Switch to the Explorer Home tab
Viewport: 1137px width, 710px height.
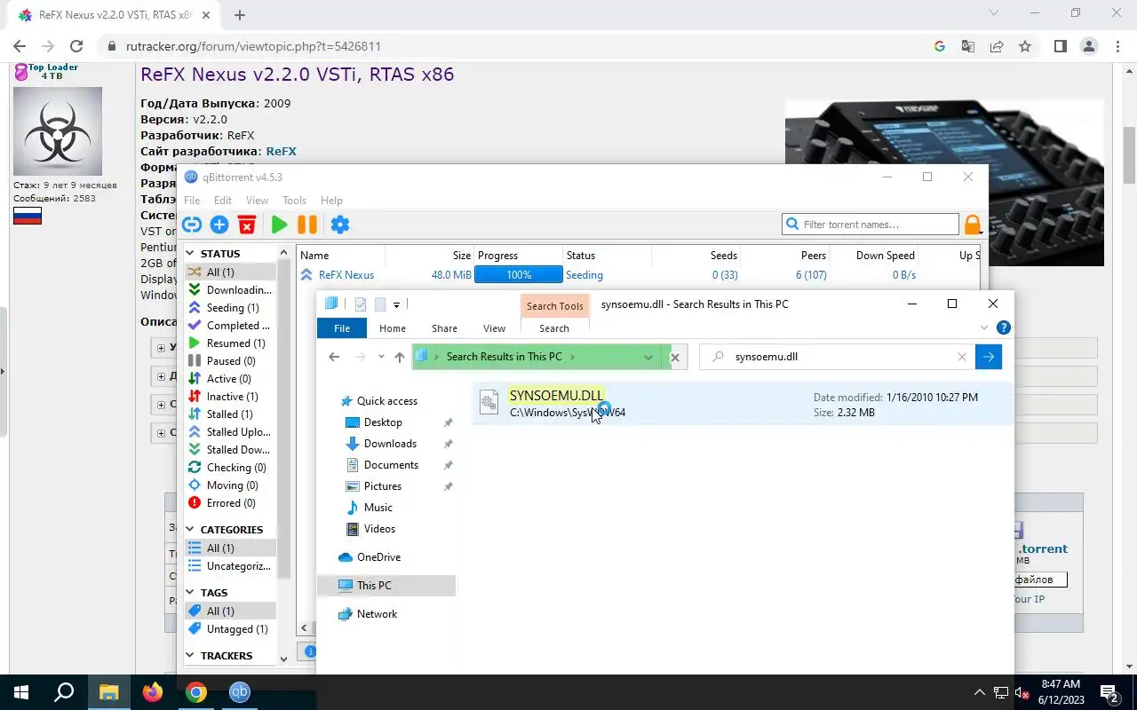pyautogui.click(x=393, y=328)
